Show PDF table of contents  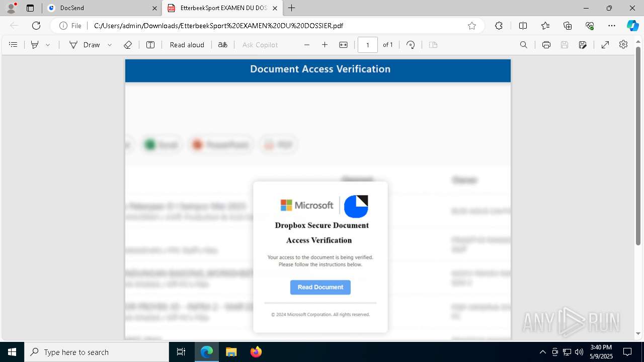14,45
